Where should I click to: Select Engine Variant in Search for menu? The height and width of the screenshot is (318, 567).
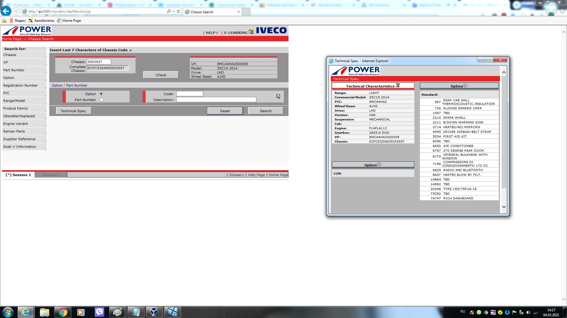(x=16, y=124)
